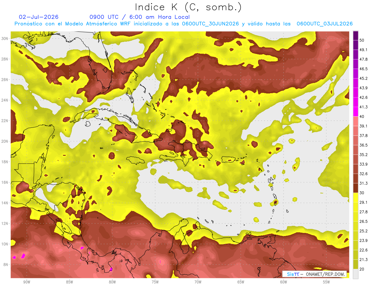Click the "30N" latitude label
The image size is (370, 286).
coord(5,39)
